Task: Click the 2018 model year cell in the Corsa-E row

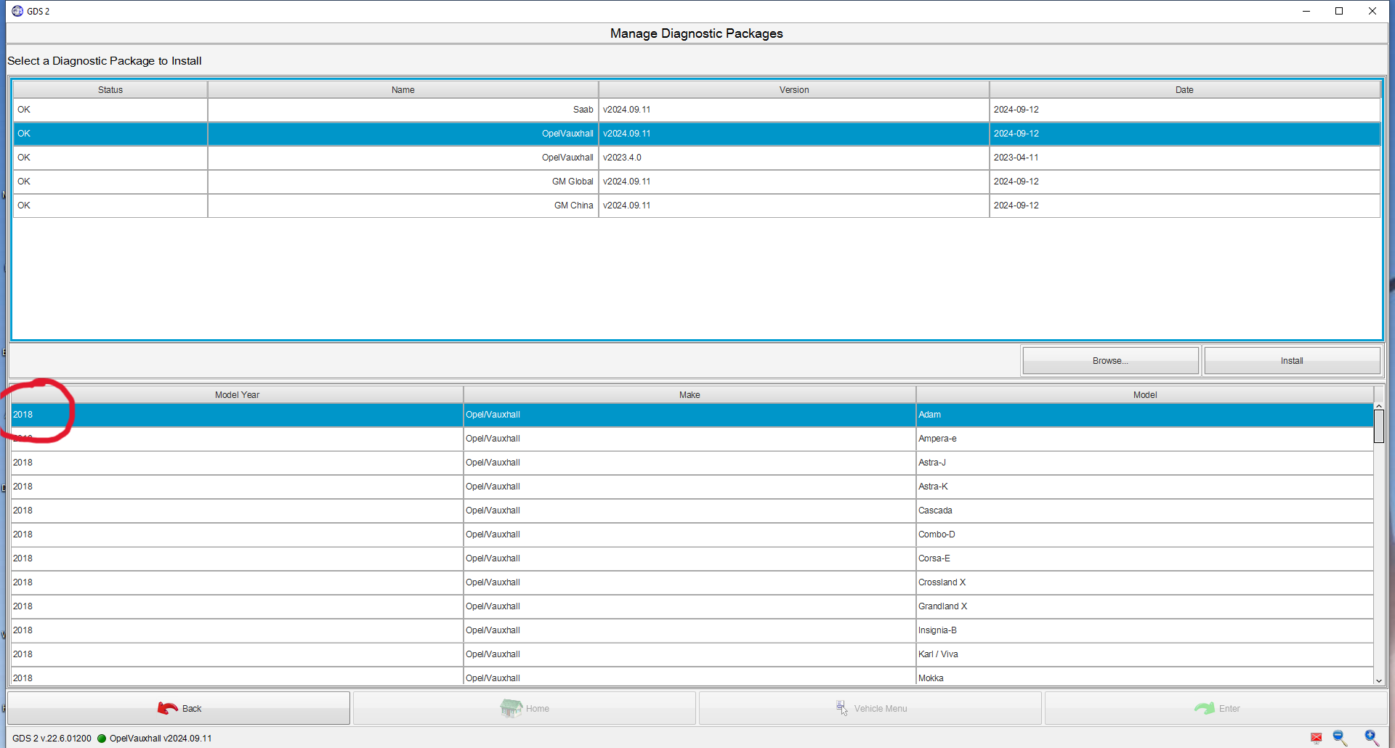Action: pyautogui.click(x=237, y=558)
